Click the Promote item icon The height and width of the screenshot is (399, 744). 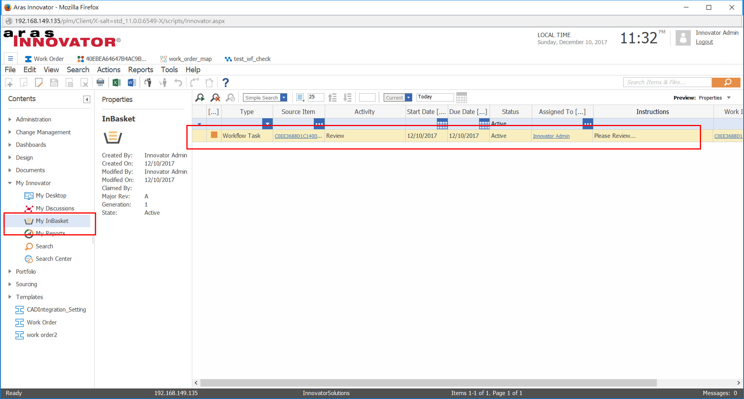click(194, 82)
